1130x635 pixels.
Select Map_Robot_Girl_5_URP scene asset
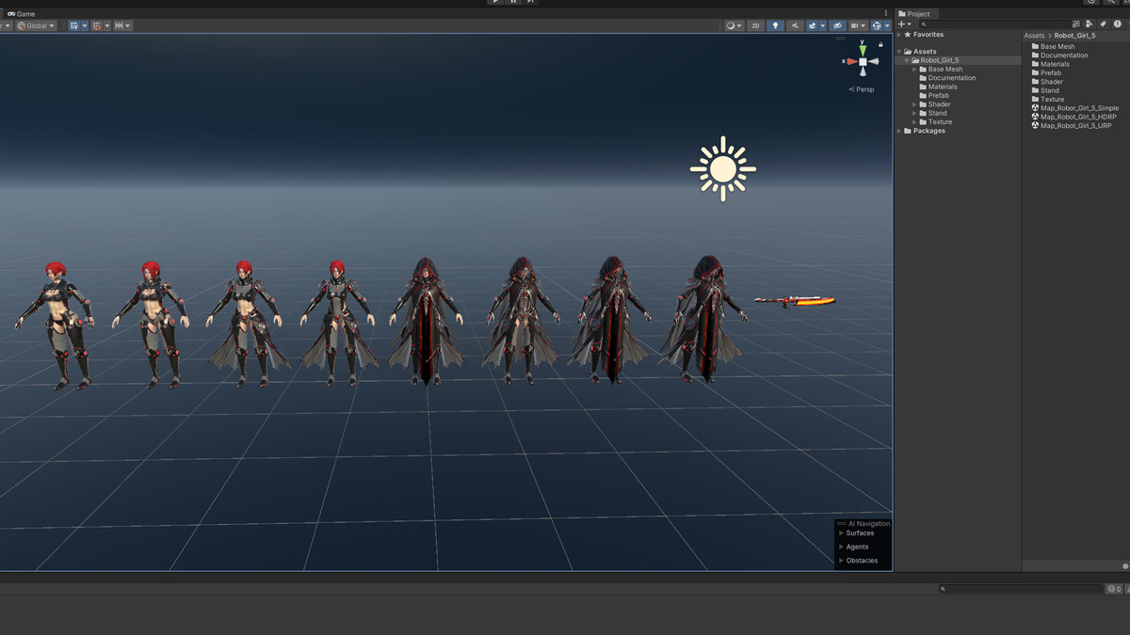point(1072,125)
